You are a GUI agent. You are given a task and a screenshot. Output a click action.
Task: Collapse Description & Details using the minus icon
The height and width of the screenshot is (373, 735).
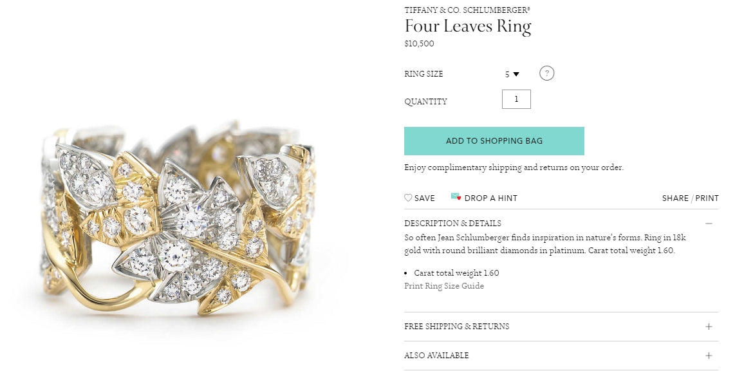(709, 224)
